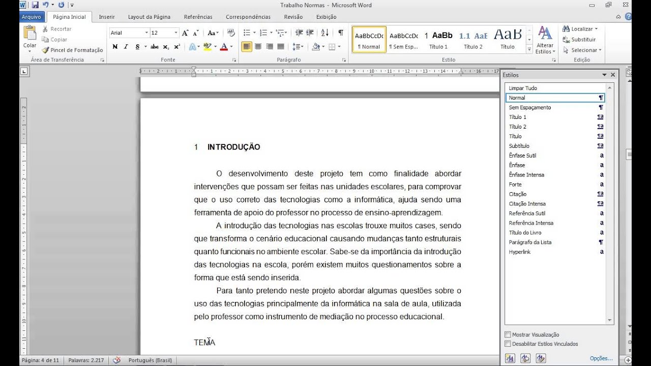Image resolution: width=651 pixels, height=366 pixels.
Task: Open Selecionar dropdown button
Action: (x=582, y=50)
